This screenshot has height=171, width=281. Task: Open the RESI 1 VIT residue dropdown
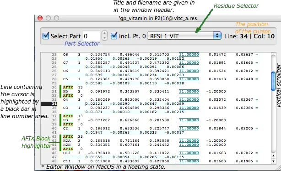point(184,36)
